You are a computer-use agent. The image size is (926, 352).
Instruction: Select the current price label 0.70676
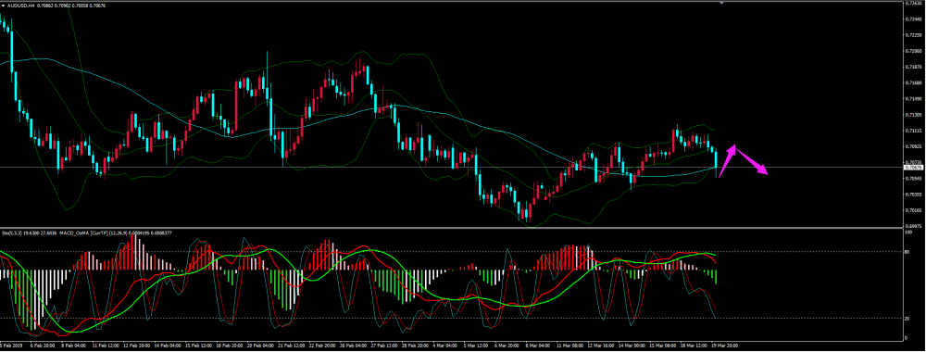914,167
